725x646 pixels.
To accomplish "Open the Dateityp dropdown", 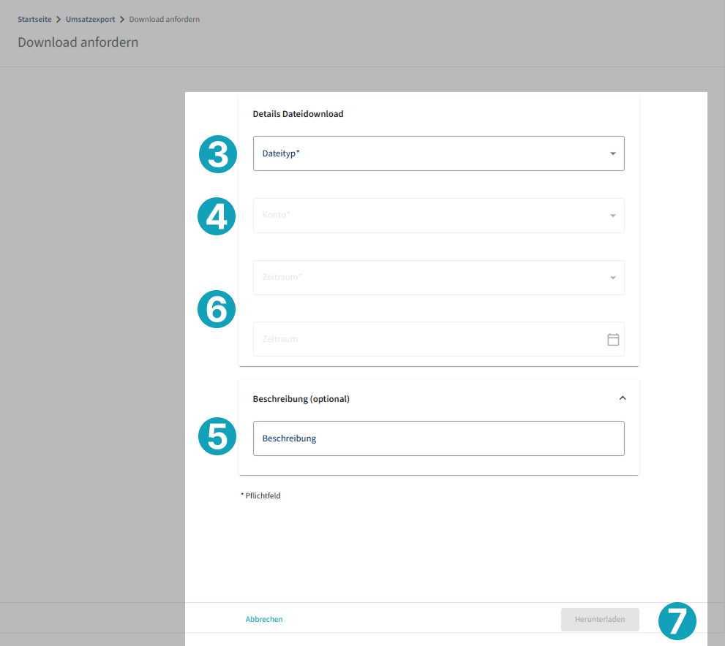I will coord(438,153).
